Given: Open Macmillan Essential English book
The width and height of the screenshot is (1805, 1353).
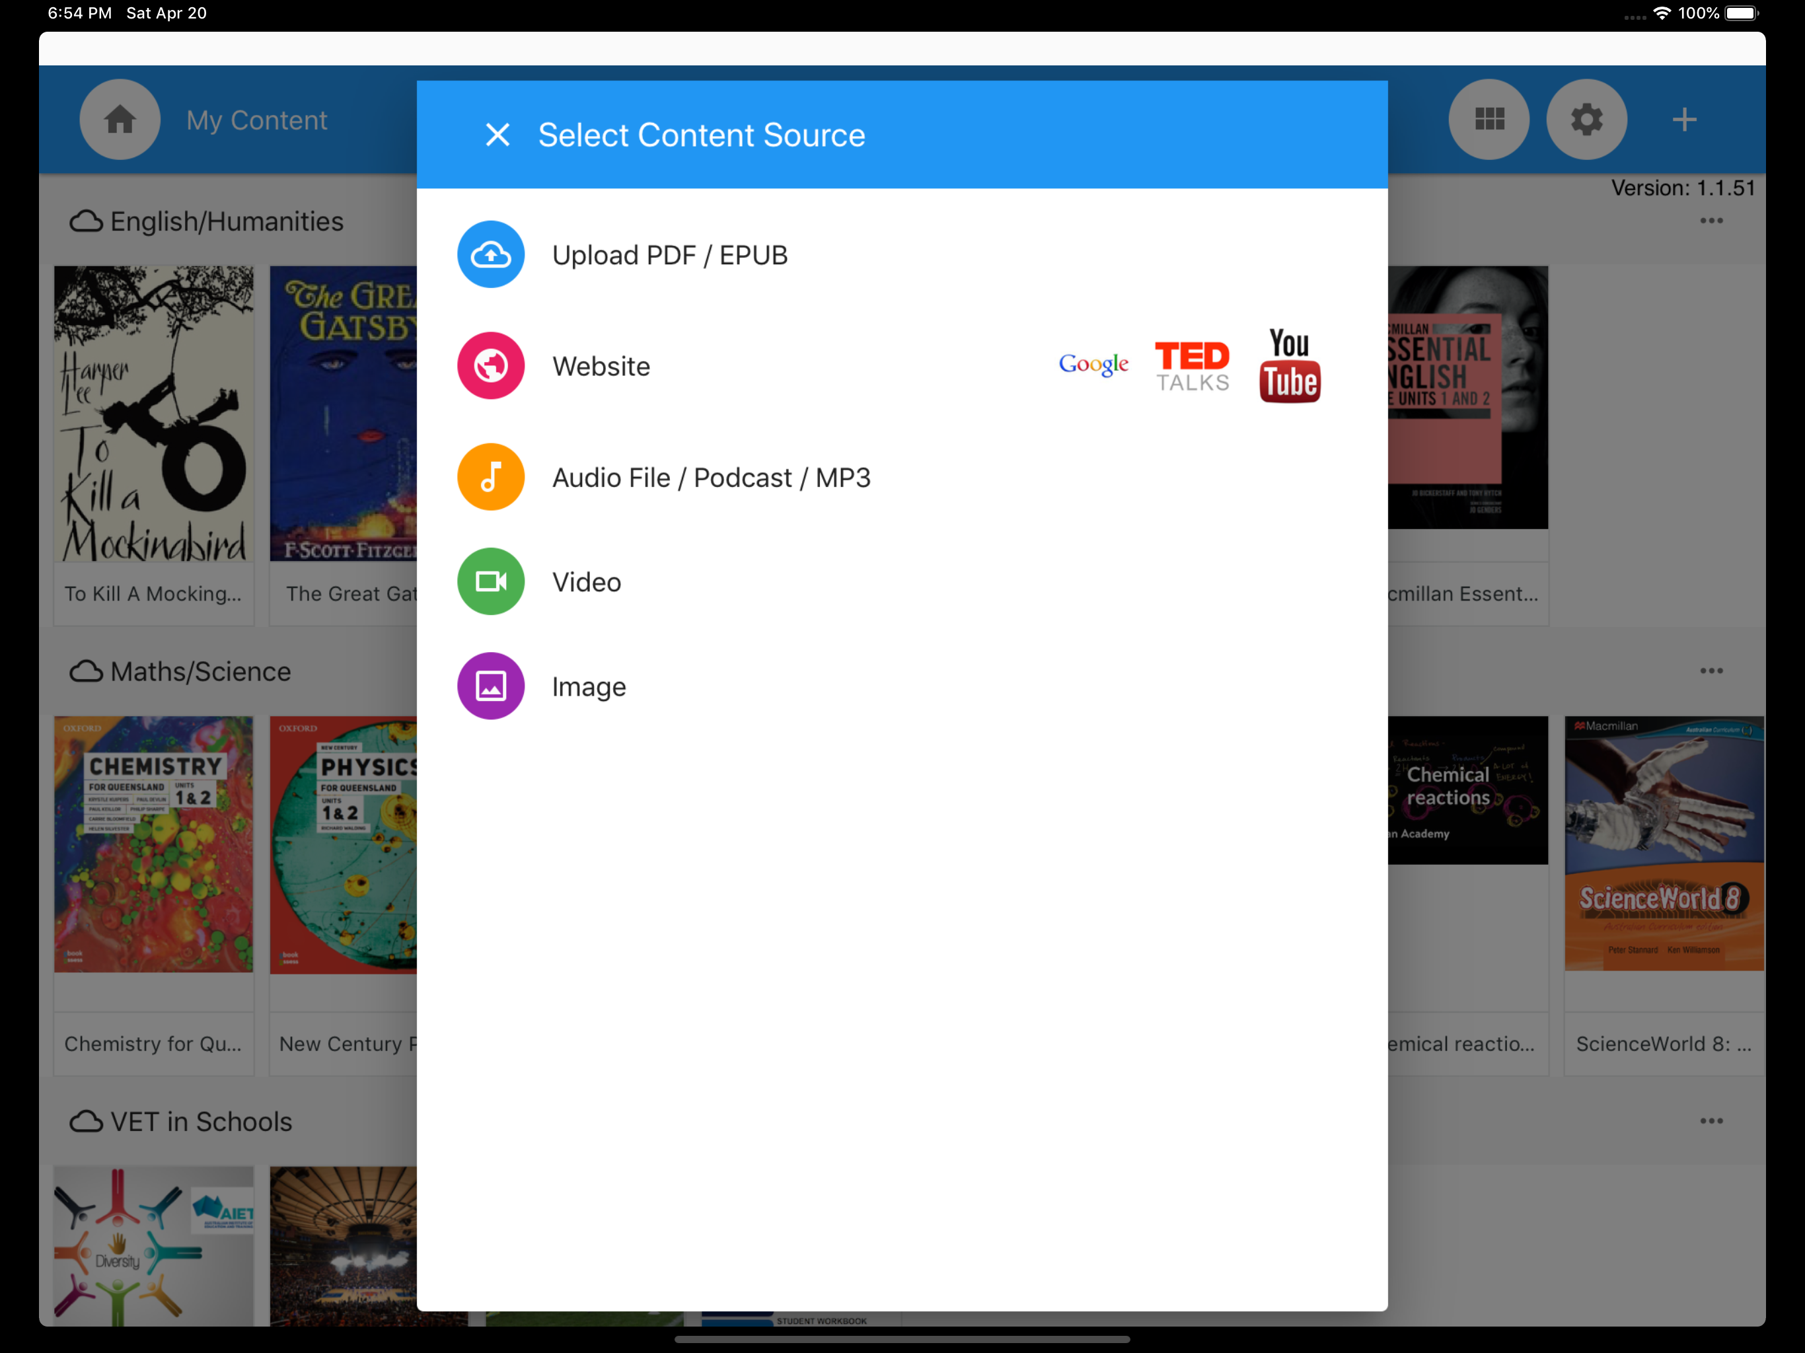Looking at the screenshot, I should click(x=1467, y=398).
